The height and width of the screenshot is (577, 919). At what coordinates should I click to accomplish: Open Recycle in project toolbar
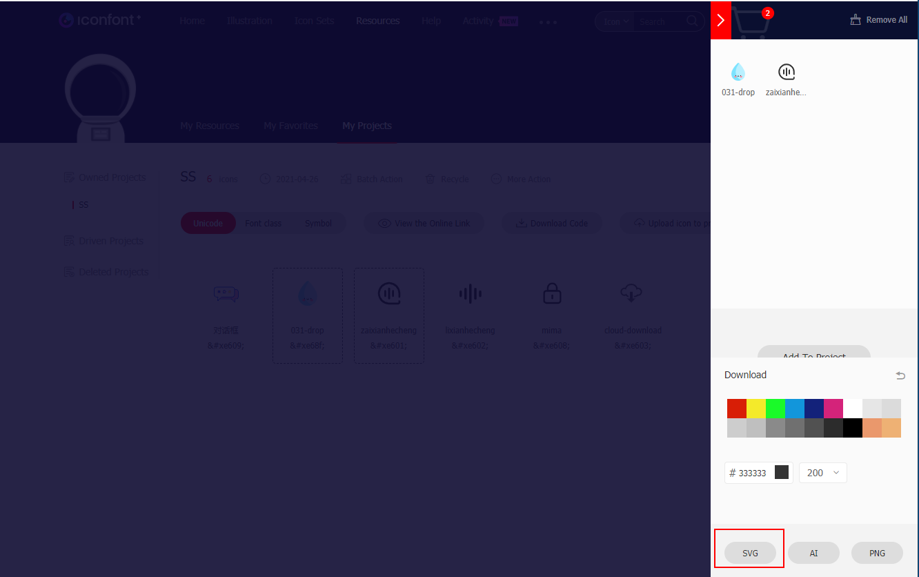coord(446,179)
